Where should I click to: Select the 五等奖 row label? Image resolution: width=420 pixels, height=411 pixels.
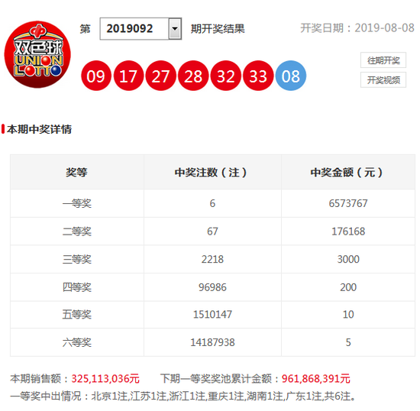coord(77,314)
